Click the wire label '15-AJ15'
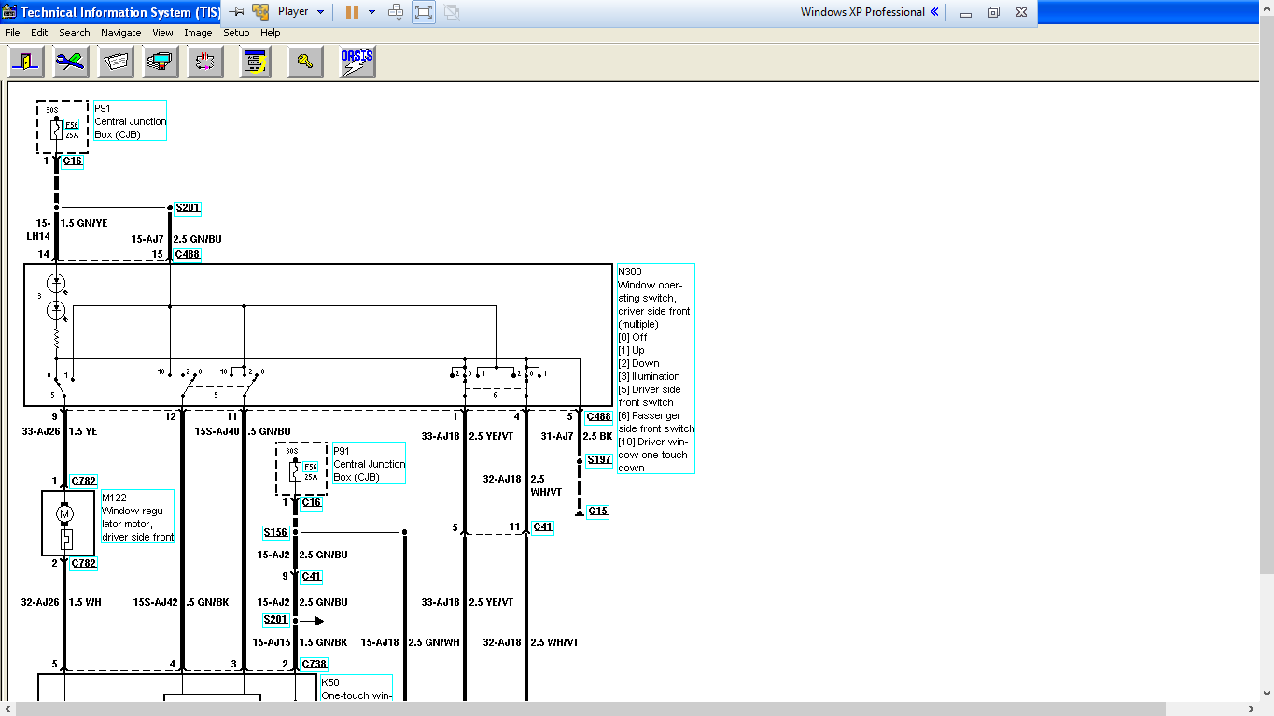Screen dimensions: 1274x716 click(273, 642)
